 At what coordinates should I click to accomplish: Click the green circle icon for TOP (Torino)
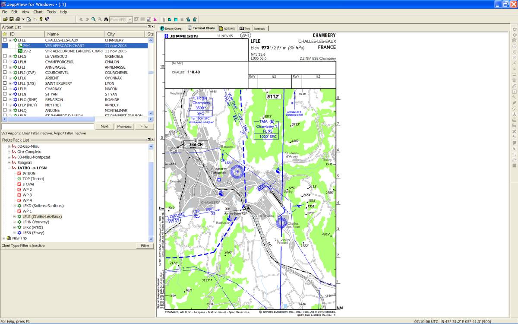pos(19,179)
